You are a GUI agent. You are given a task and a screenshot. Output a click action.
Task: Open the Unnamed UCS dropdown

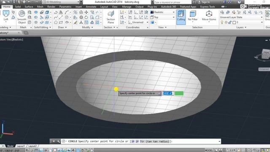(x=138, y=22)
